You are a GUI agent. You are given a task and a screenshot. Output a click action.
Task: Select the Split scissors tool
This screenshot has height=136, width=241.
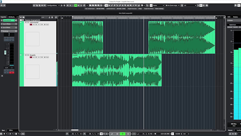[x=117, y=5]
